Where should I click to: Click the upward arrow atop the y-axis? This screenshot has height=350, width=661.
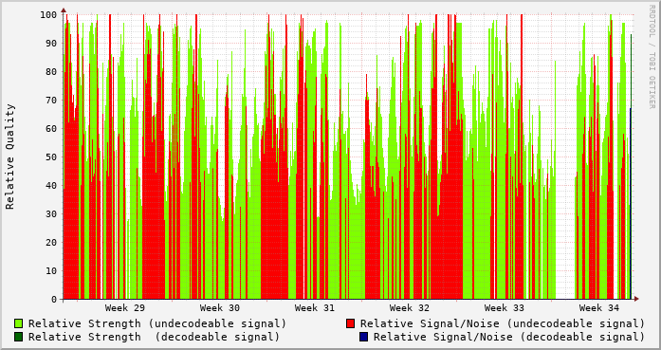(64, 9)
